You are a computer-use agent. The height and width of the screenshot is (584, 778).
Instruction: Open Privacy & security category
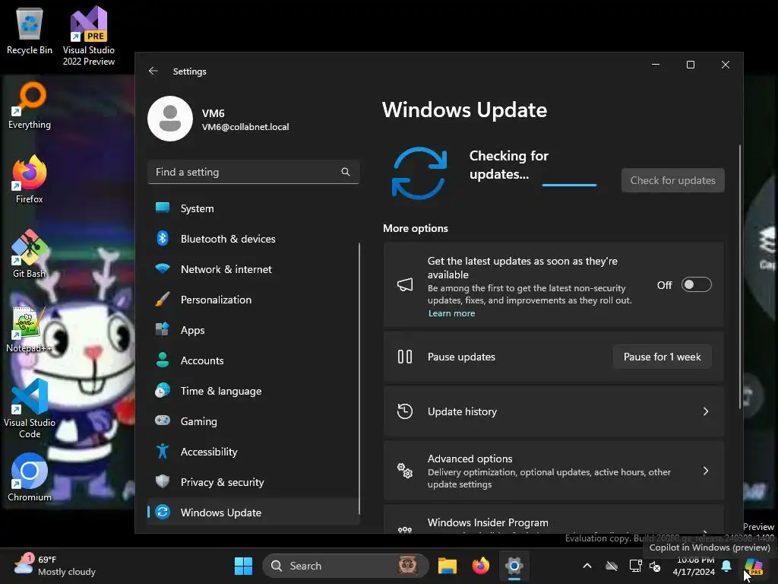[x=254, y=481]
